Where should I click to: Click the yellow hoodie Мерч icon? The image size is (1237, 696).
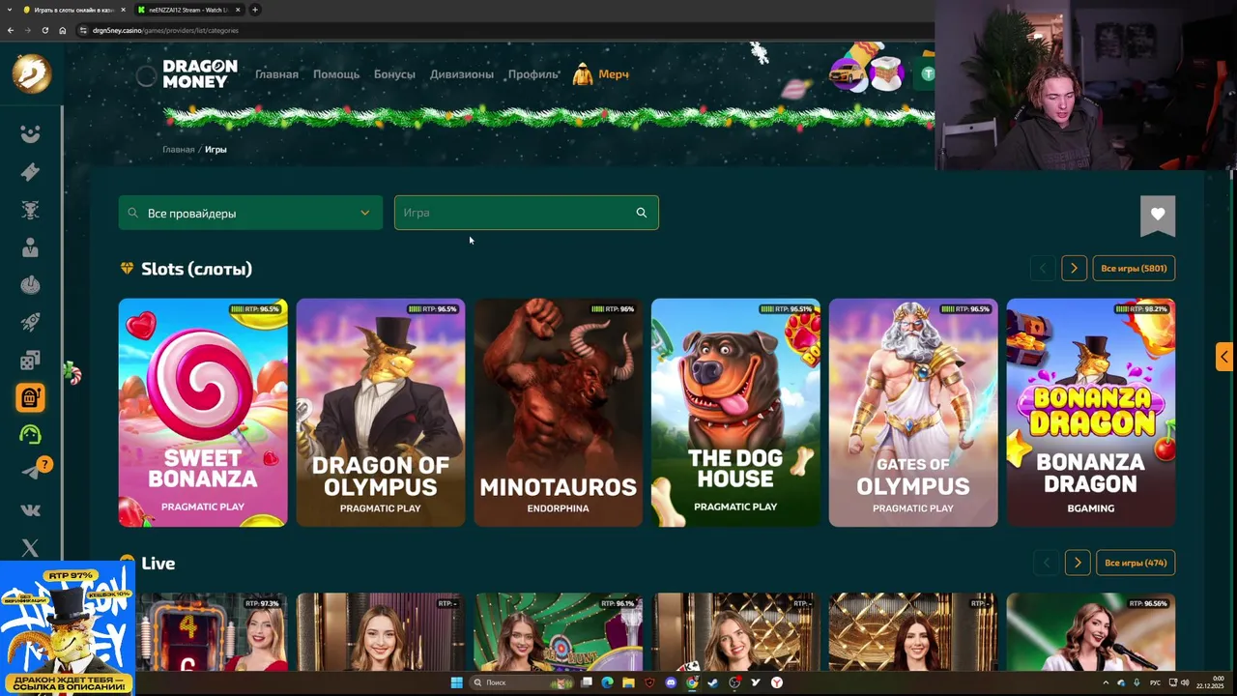(x=583, y=73)
